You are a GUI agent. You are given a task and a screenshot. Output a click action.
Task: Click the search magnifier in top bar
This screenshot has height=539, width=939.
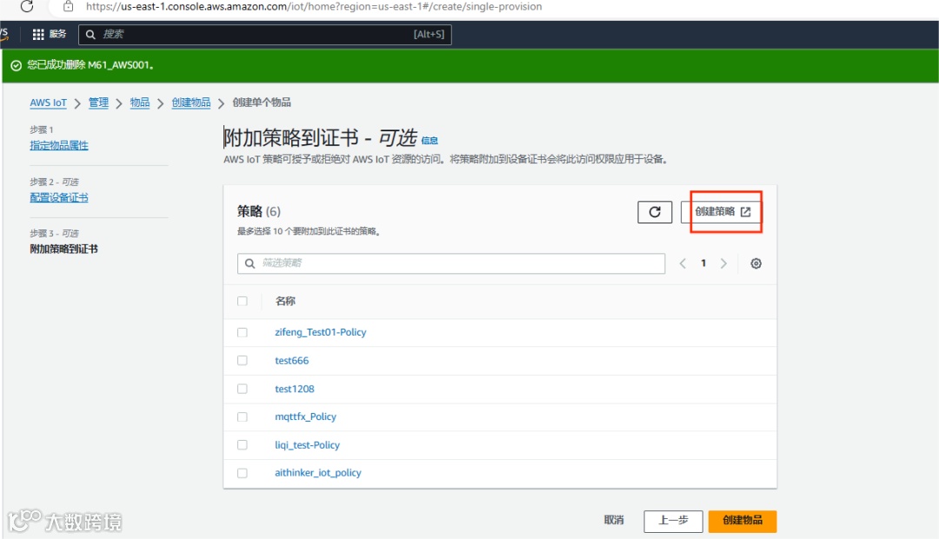pos(90,35)
